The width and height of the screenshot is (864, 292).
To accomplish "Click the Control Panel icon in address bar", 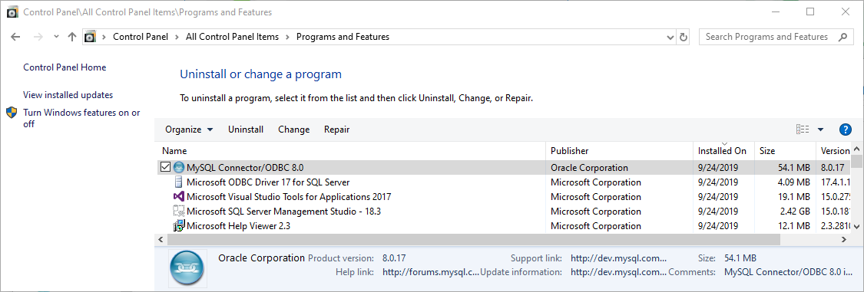I will click(x=90, y=37).
